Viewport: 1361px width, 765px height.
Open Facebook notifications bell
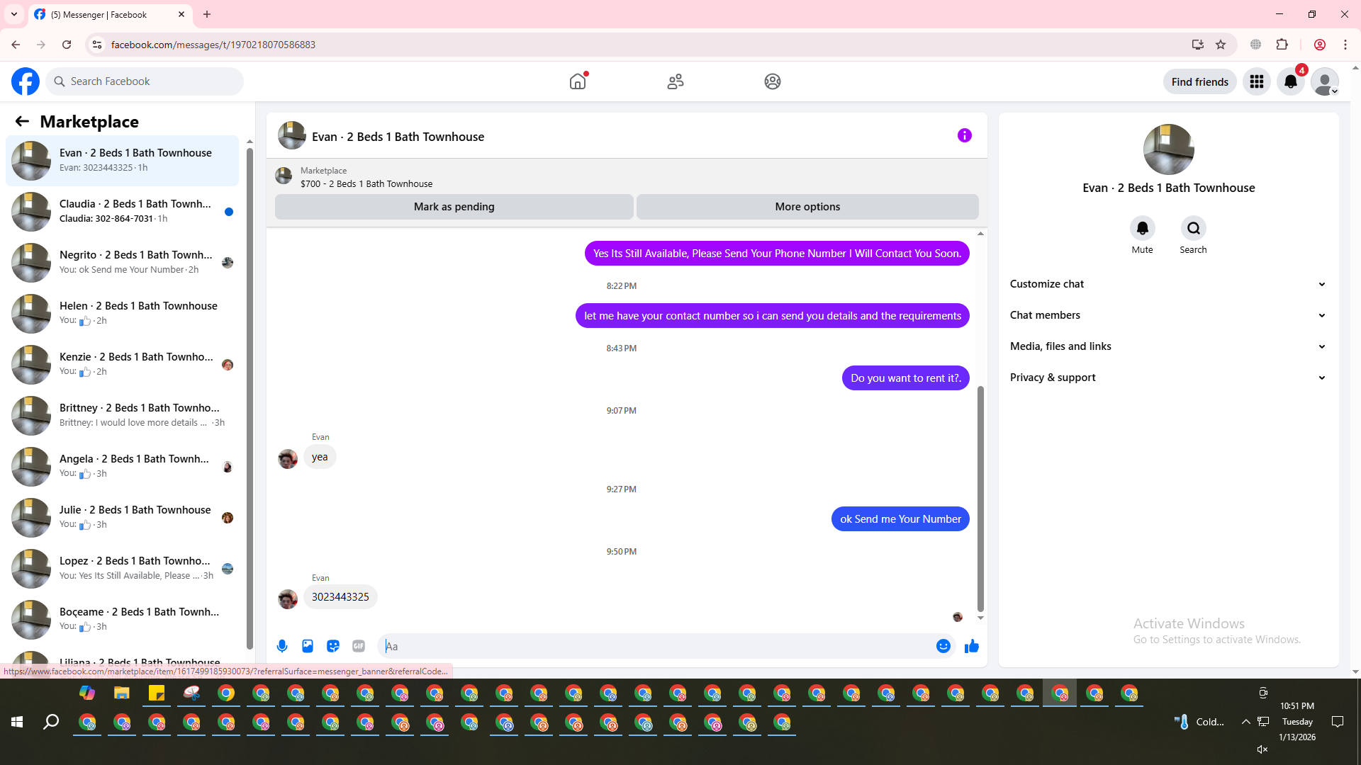1291,81
